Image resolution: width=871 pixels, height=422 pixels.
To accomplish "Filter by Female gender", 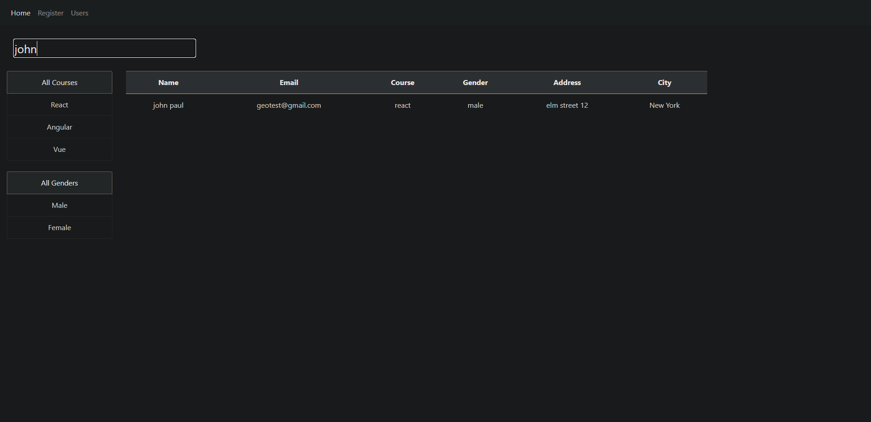I will click(60, 228).
